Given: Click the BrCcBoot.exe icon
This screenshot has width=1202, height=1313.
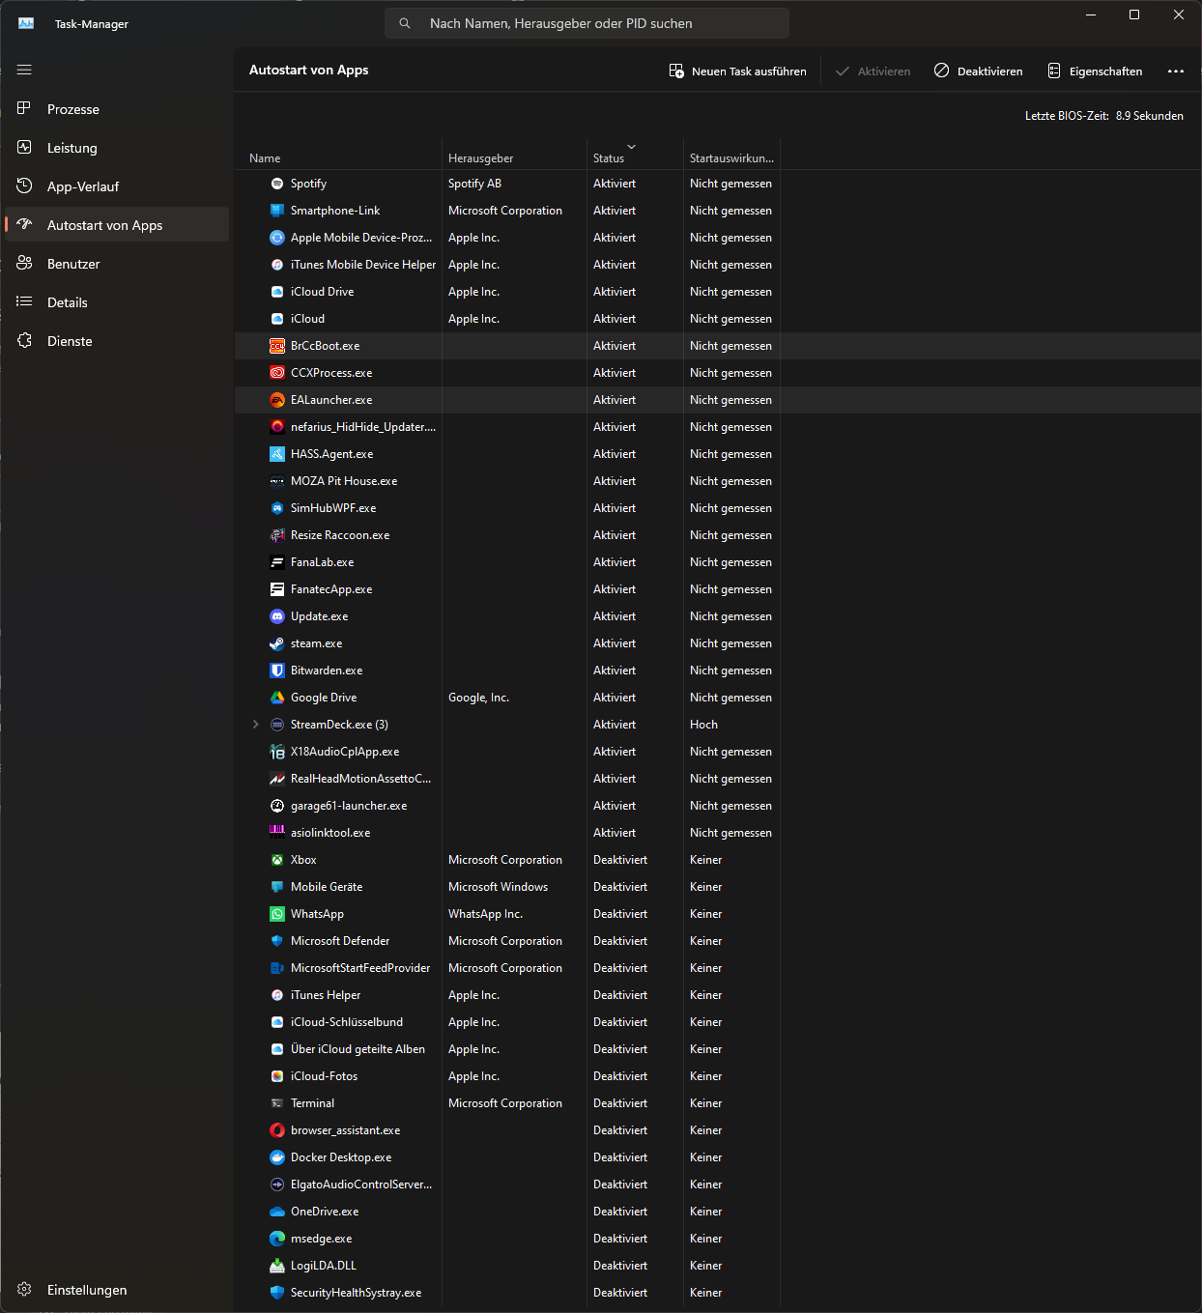Looking at the screenshot, I should coord(277,346).
